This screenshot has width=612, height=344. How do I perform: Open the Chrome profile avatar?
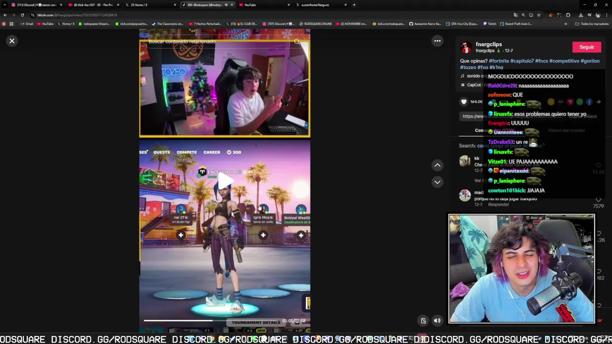pos(598,15)
